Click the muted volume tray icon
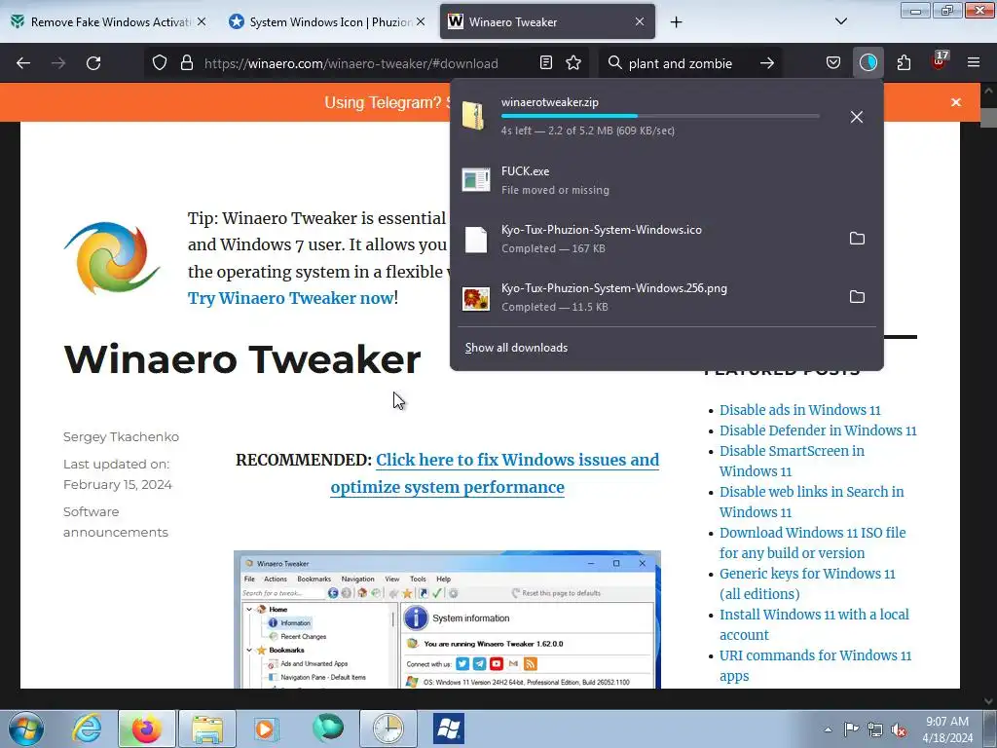The height and width of the screenshot is (748, 997). 899,729
